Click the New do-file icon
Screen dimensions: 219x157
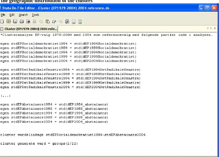2,21
